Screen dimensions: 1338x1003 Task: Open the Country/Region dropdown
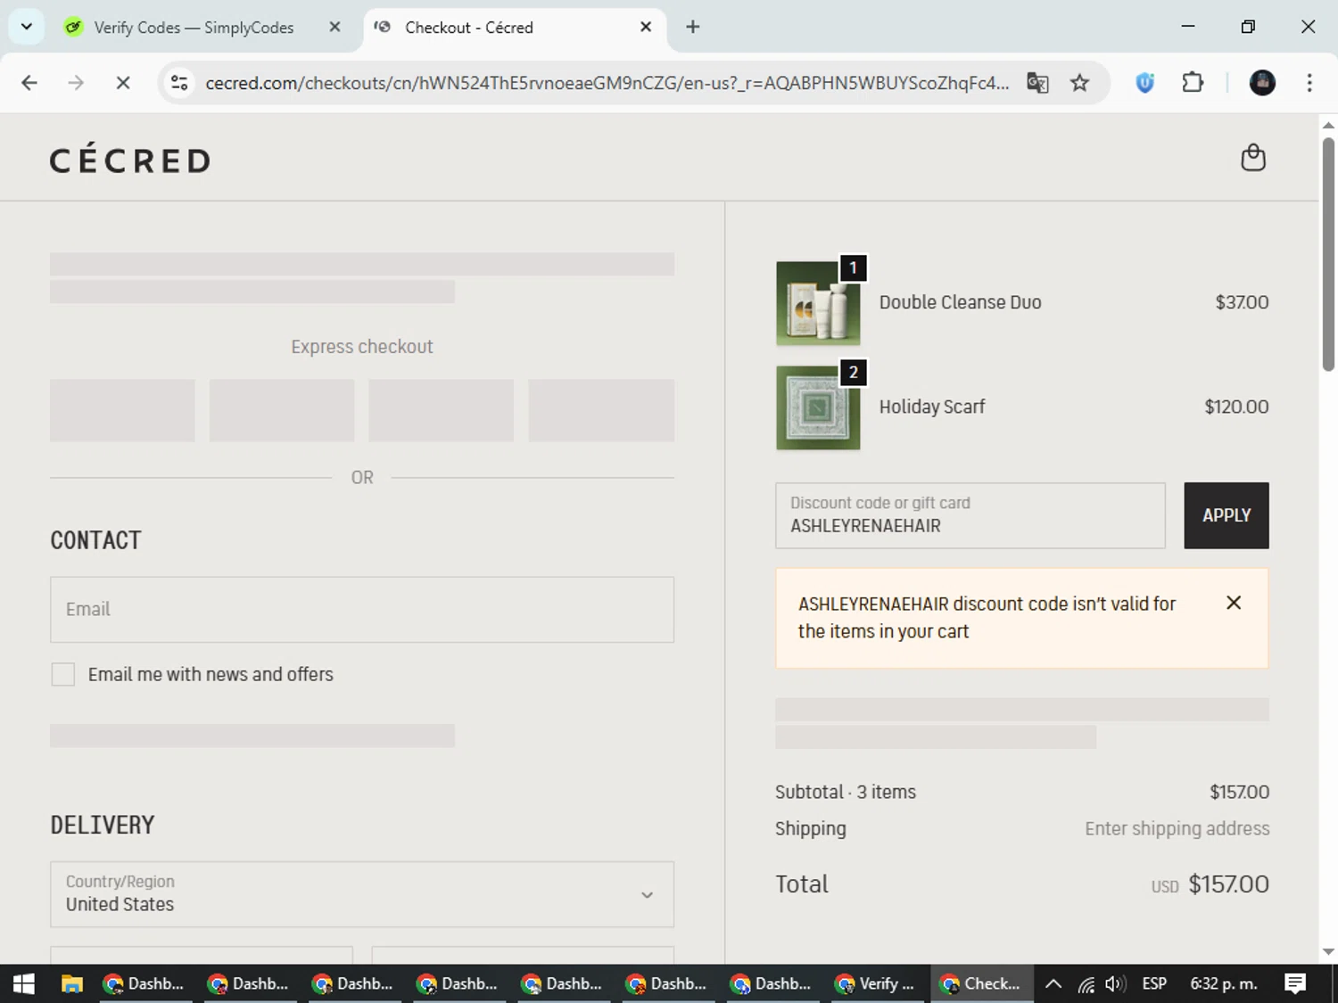click(362, 894)
